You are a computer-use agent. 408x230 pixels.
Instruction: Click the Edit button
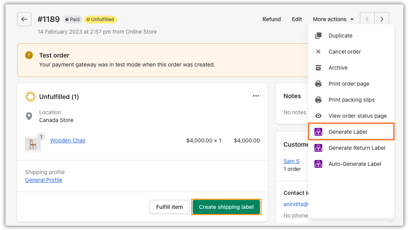pyautogui.click(x=297, y=19)
